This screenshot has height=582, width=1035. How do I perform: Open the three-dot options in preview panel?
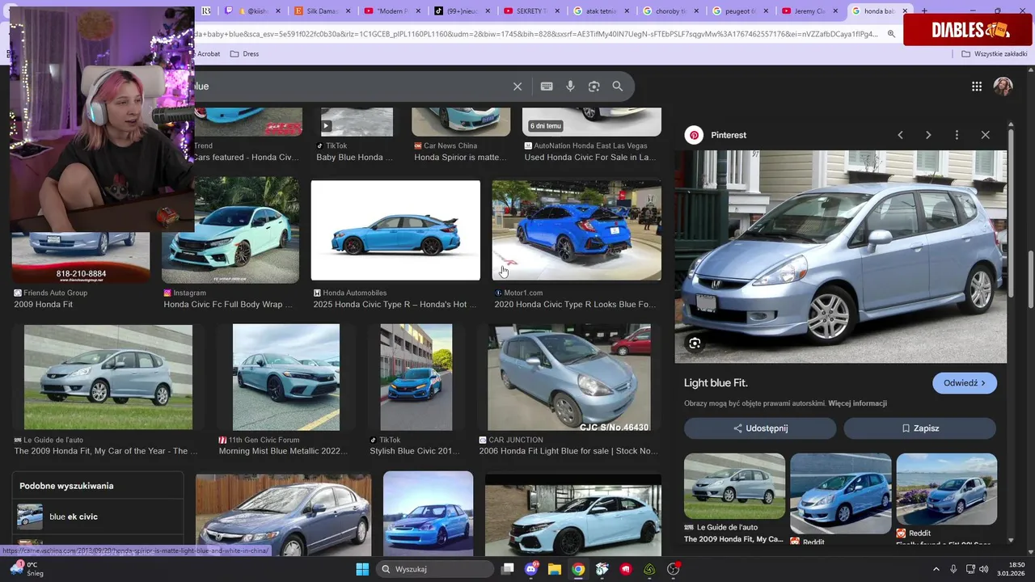(957, 135)
